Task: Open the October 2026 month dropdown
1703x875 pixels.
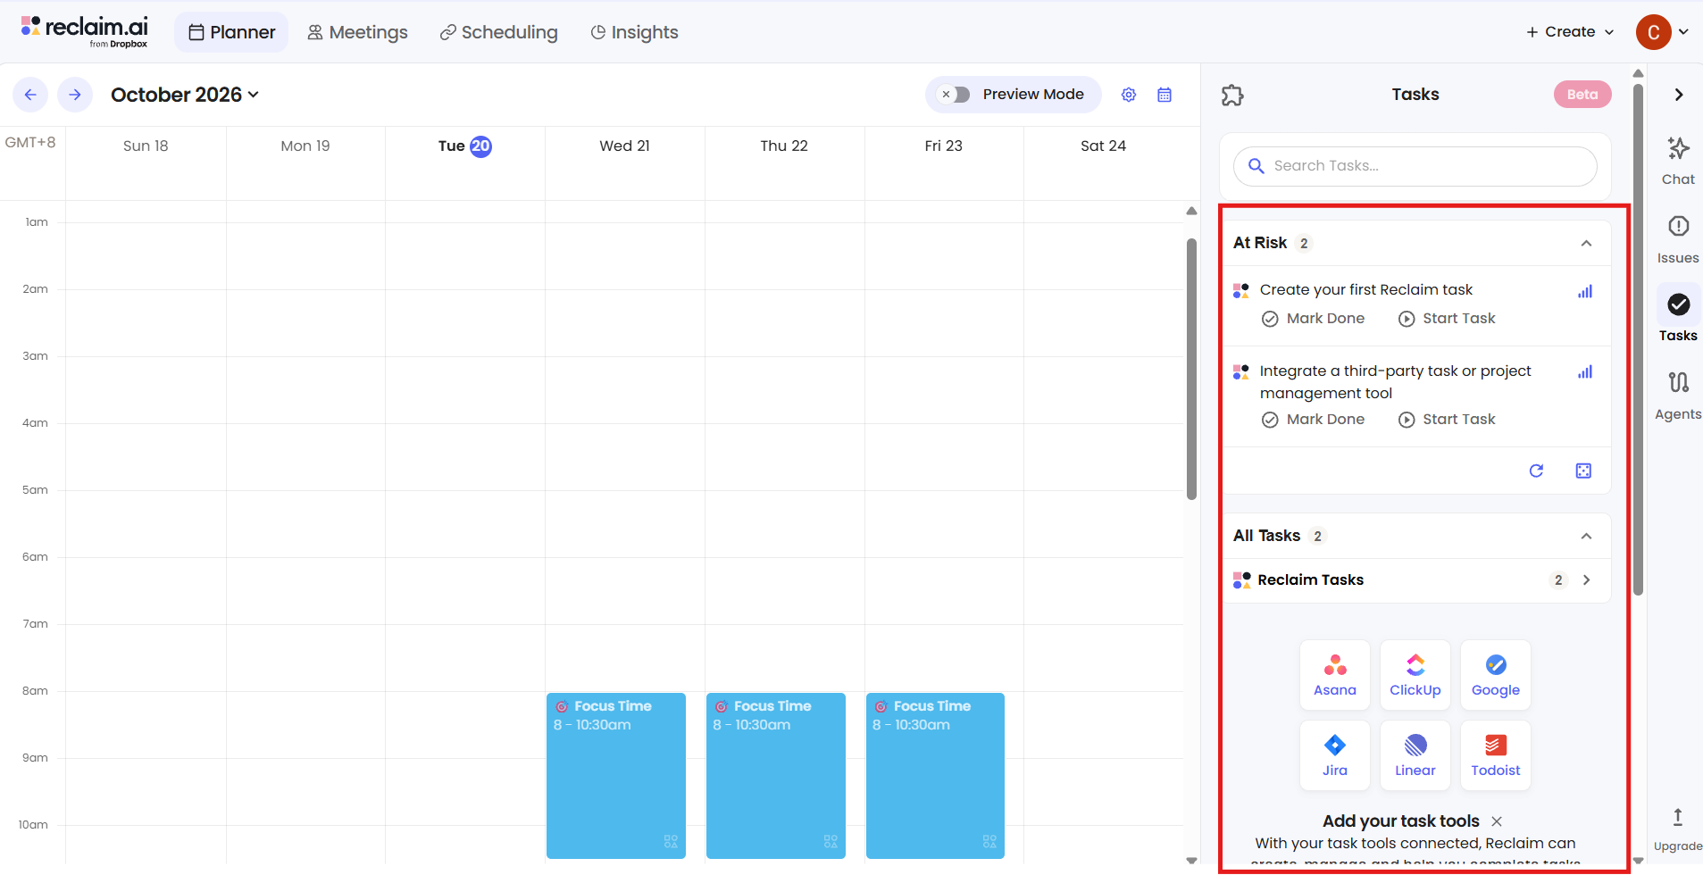Action: click(x=185, y=95)
